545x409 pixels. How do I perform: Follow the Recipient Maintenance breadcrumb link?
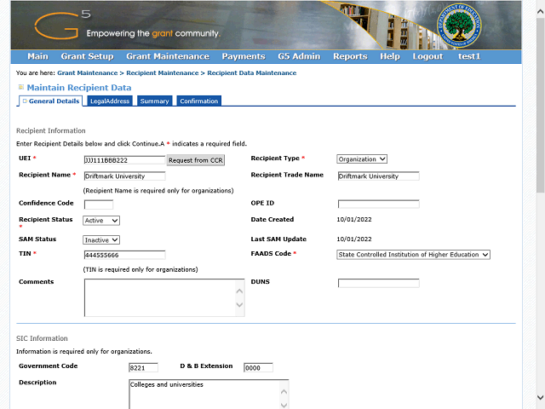[x=163, y=73]
